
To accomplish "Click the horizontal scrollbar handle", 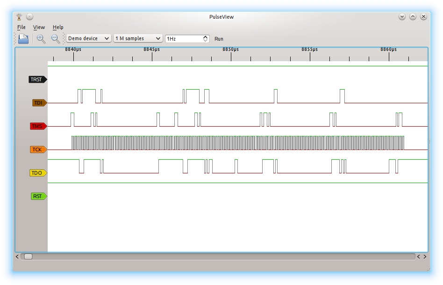I will pos(29,256).
